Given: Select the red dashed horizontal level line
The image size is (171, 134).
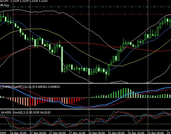Looking at the screenshot, I should (85, 14).
